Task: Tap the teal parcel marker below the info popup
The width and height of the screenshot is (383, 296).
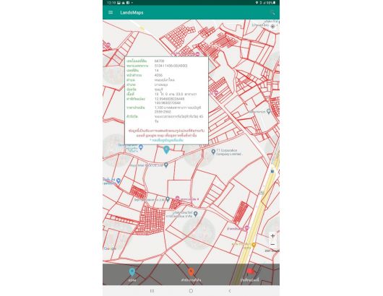Action: pyautogui.click(x=166, y=149)
